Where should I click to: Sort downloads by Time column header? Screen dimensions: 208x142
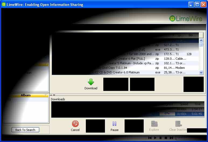[198, 104]
